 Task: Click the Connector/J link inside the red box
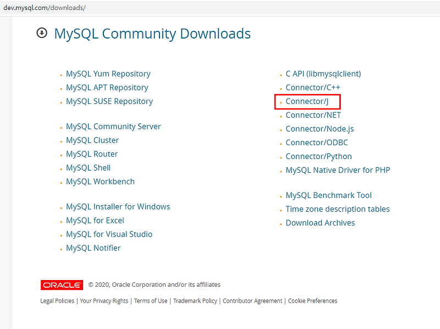coord(308,101)
